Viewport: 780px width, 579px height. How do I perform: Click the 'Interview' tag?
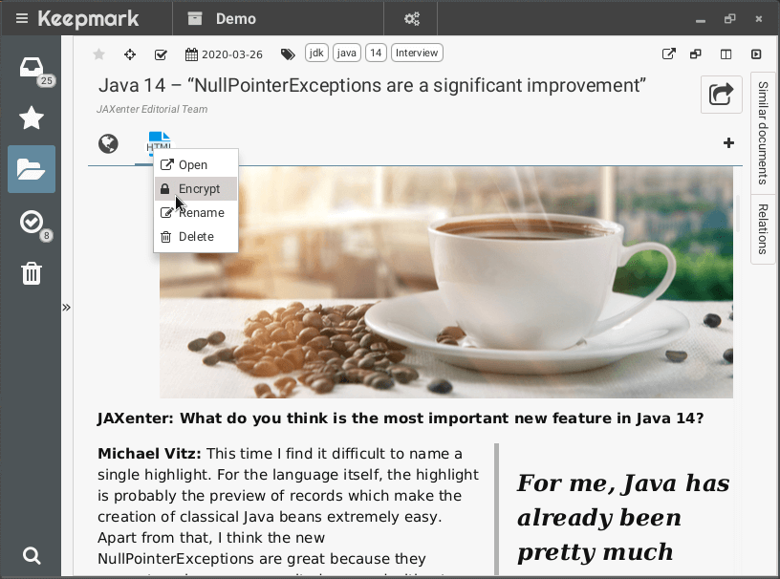[417, 54]
